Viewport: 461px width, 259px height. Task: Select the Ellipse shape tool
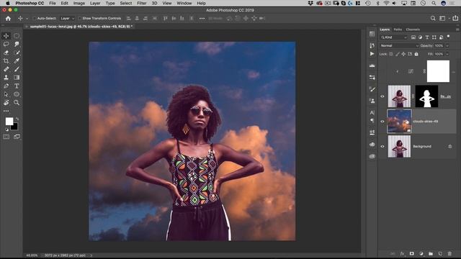(17, 94)
